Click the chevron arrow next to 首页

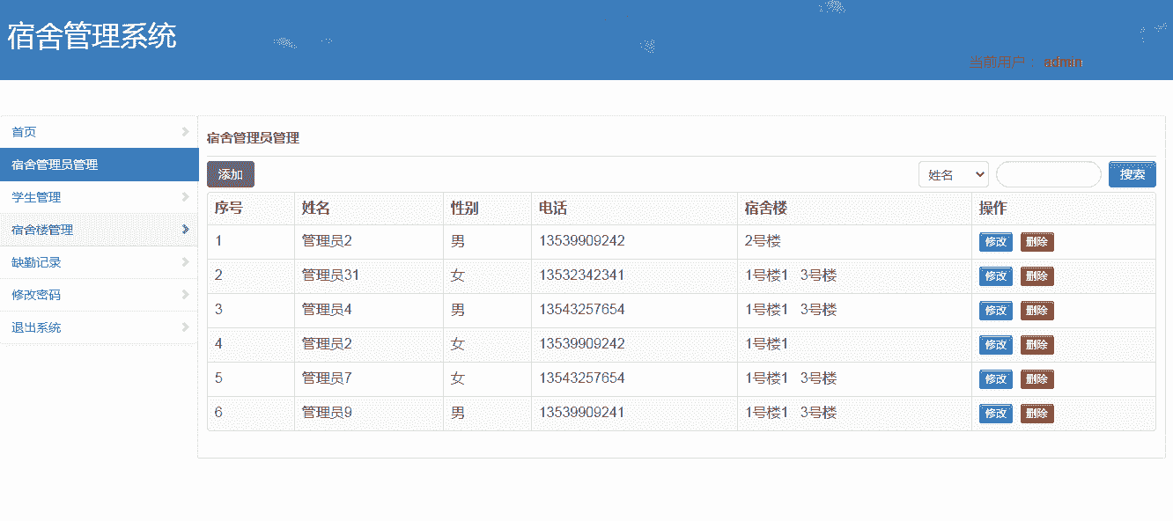click(185, 132)
